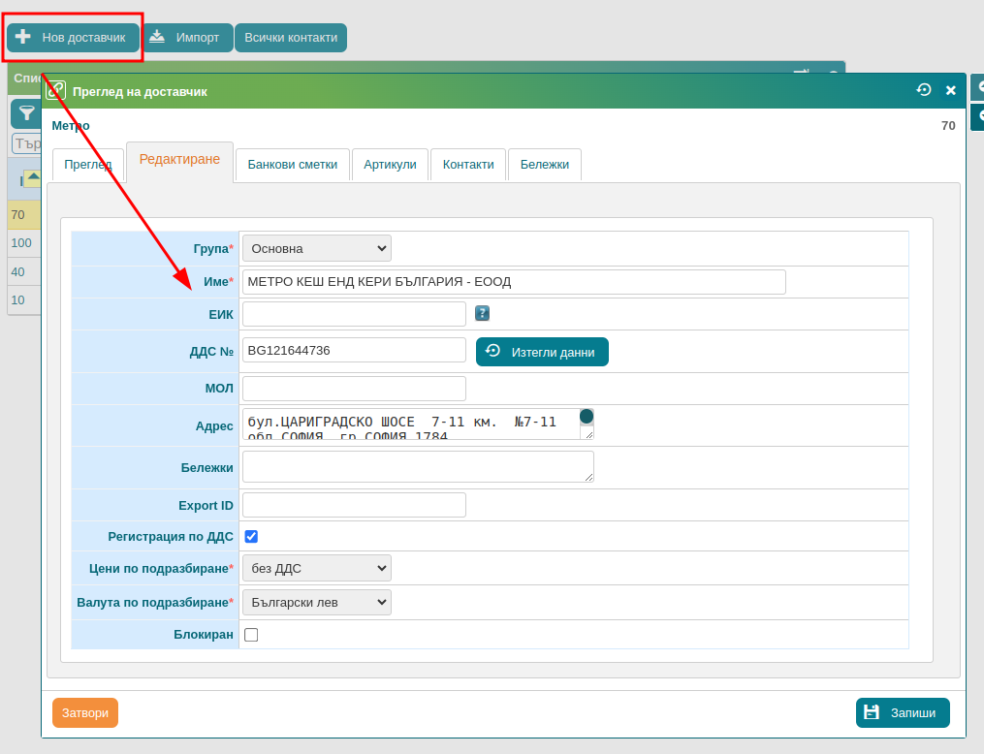984x754 pixels.
Task: Close the Преглед на доставчик dialog
Action: click(951, 90)
